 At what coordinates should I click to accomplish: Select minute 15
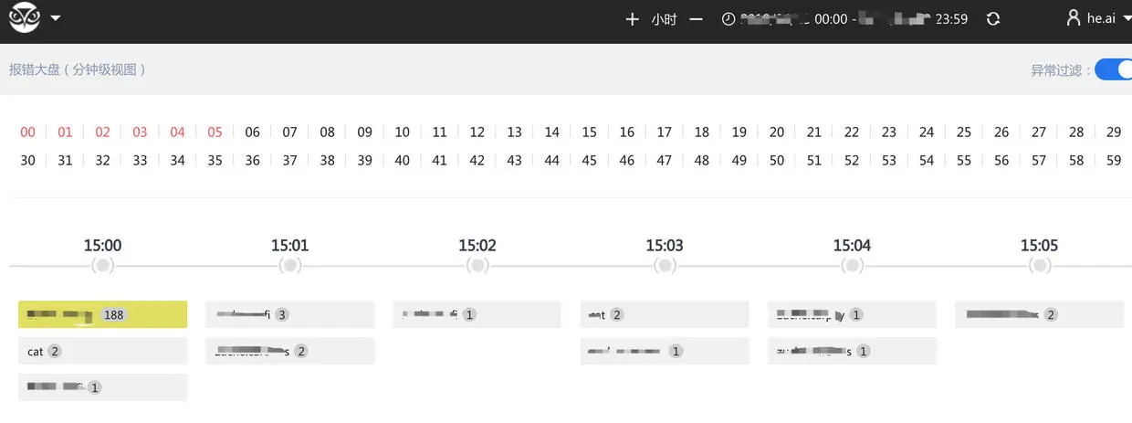click(x=590, y=132)
